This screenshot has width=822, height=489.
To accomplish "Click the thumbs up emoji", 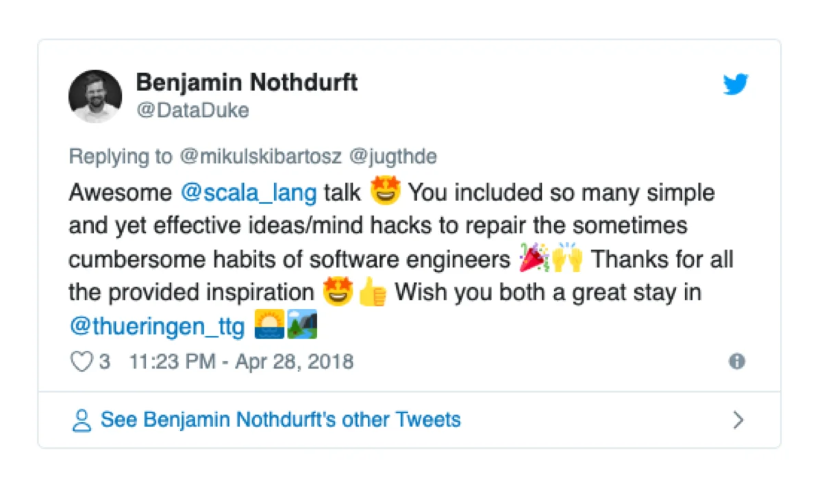I will [373, 293].
